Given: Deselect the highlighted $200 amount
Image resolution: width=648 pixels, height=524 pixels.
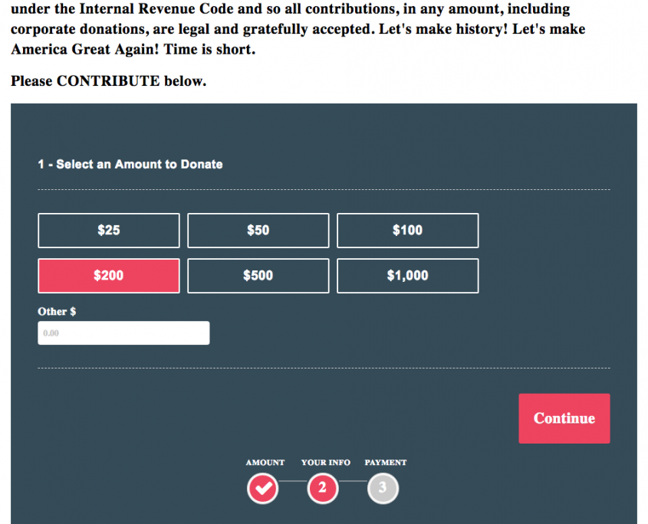Looking at the screenshot, I should click(x=109, y=276).
